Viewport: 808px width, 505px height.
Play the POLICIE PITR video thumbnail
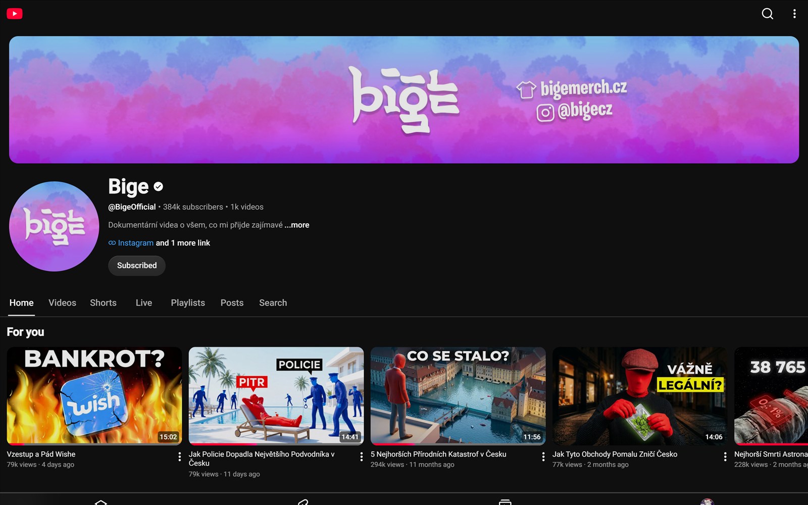click(x=276, y=396)
